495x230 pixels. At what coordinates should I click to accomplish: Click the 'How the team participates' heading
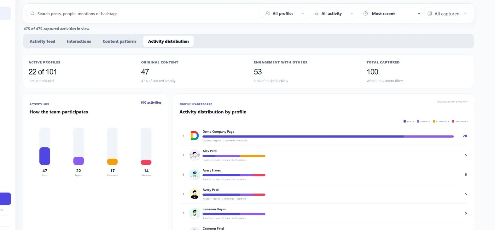(x=59, y=112)
